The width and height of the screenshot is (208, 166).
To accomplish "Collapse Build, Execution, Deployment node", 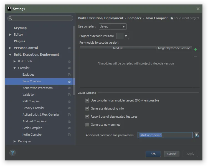I will coord(10,54).
